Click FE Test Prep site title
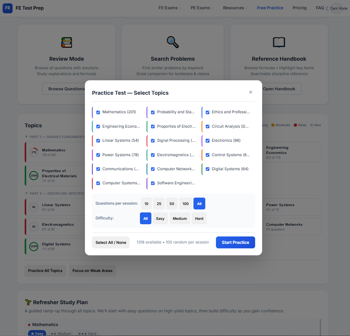This screenshot has width=350, height=336. (x=30, y=8)
